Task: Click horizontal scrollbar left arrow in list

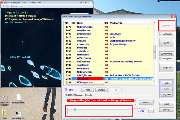Action: click(x=65, y=84)
